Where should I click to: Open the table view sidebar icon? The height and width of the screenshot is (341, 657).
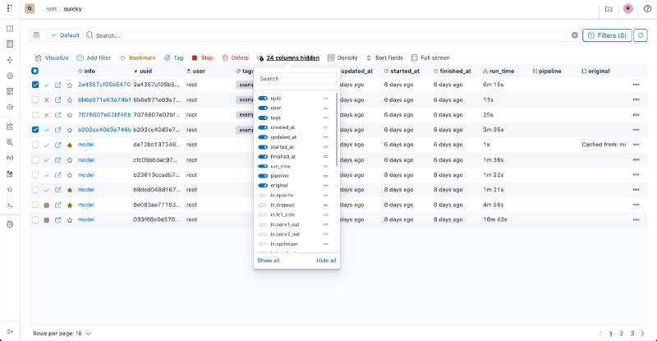tap(10, 44)
